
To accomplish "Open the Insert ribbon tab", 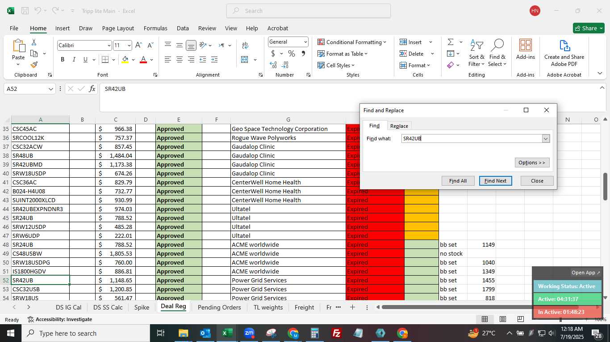I will click(63, 28).
